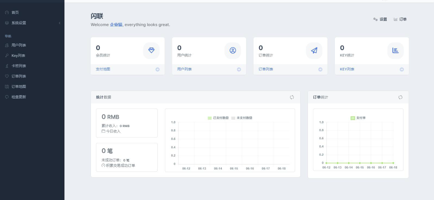This screenshot has width=434, height=200.
Task: Open 设置 button at top right
Action: (380, 19)
